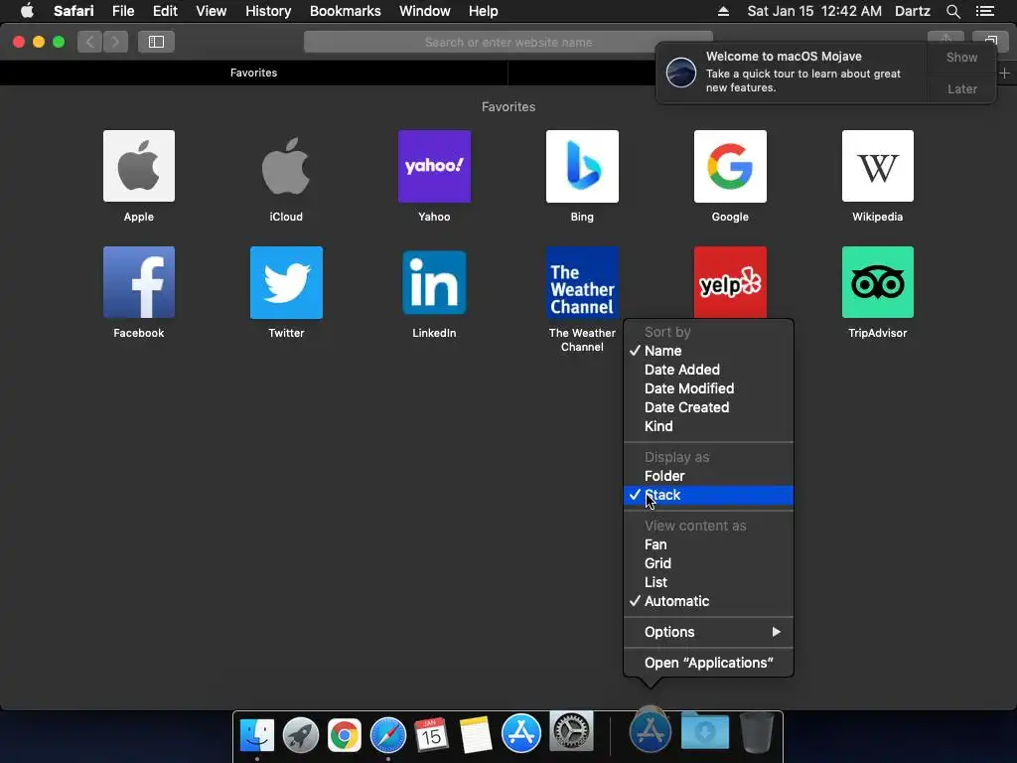Click Later on the Mojave notification

[x=961, y=88]
